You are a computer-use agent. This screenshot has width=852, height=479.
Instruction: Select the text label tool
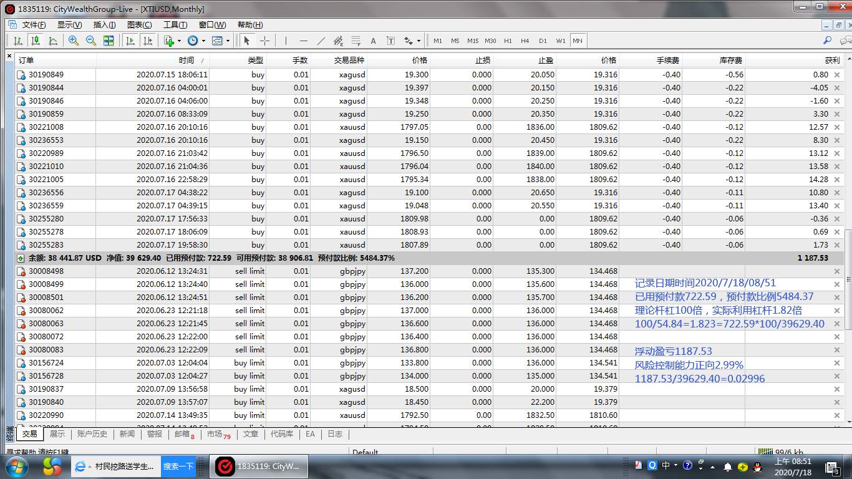(x=391, y=41)
